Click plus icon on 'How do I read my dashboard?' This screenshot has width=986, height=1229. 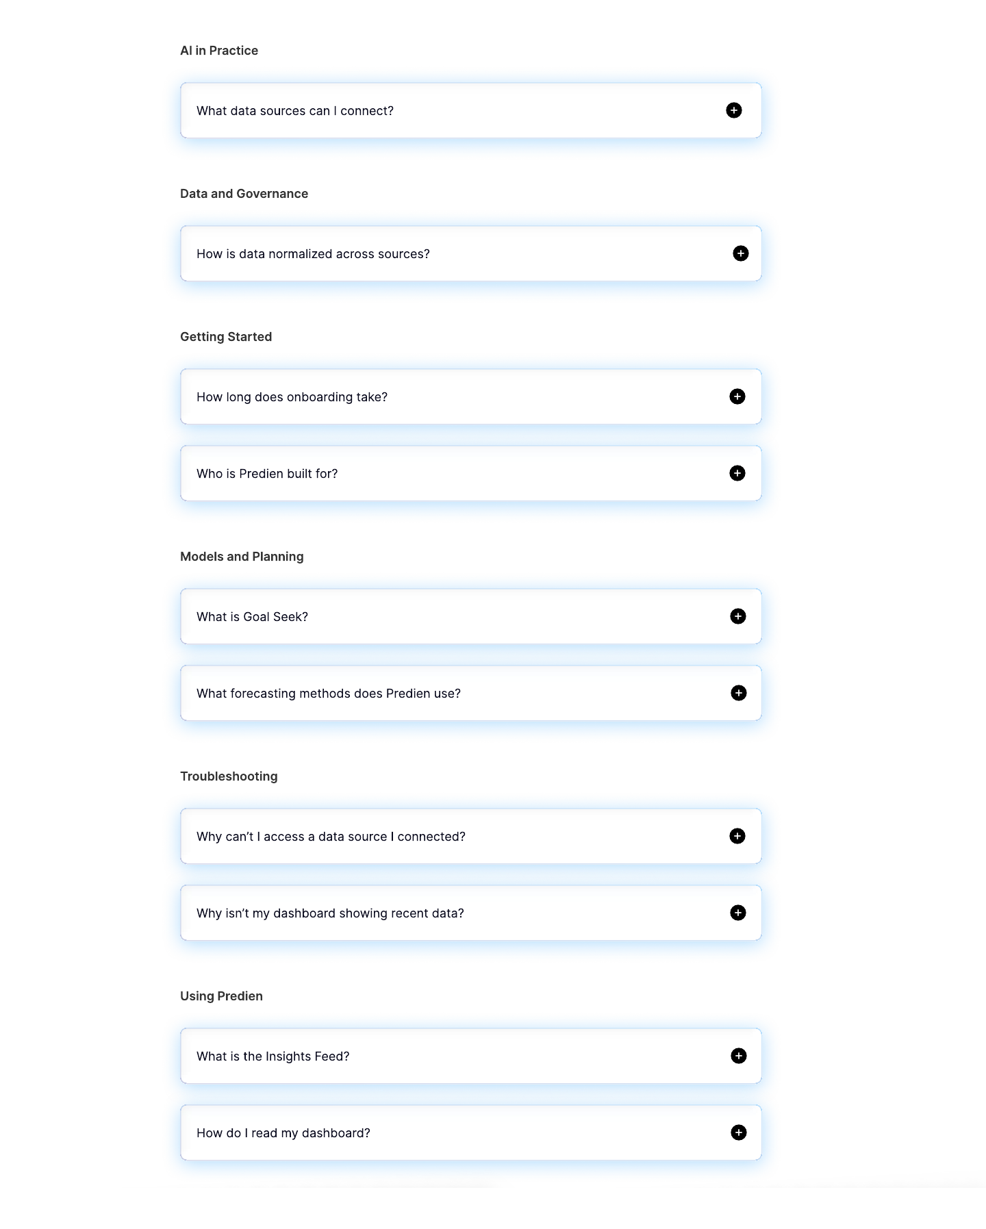pyautogui.click(x=738, y=1132)
